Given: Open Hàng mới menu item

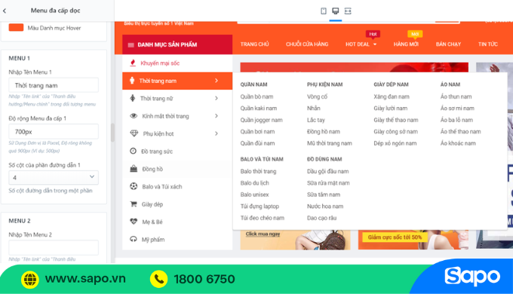Looking at the screenshot, I should (x=406, y=44).
